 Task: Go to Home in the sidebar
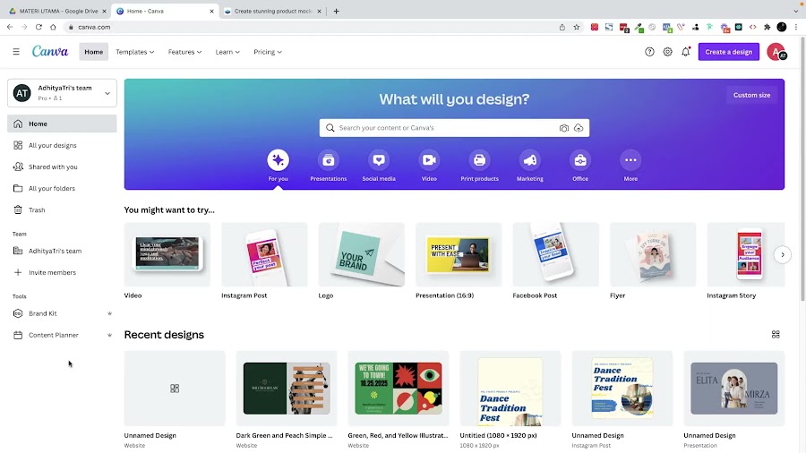tap(62, 124)
